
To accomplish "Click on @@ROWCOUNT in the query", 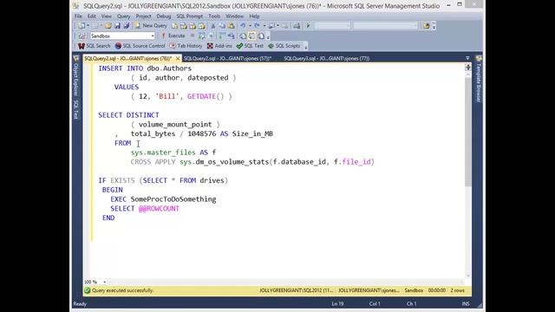I will pos(159,208).
